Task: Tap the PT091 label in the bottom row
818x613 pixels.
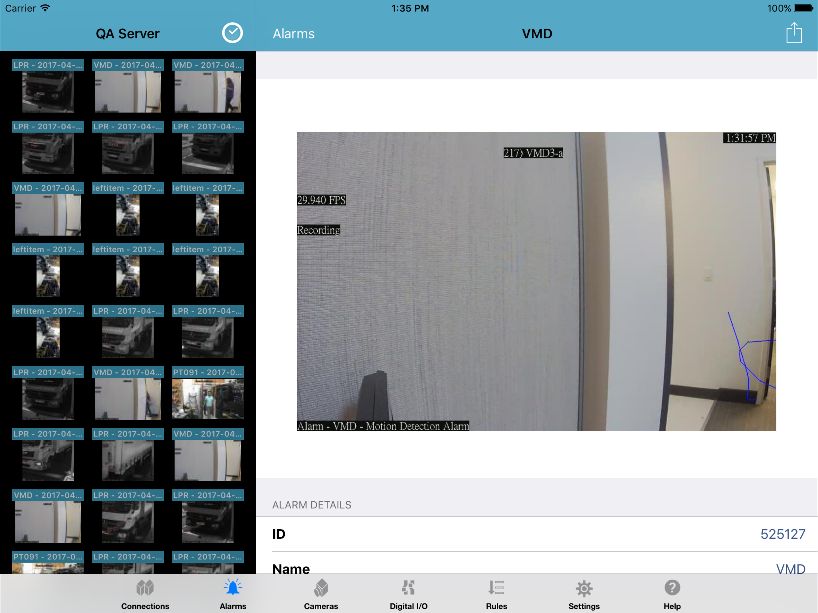Action: pyautogui.click(x=48, y=556)
